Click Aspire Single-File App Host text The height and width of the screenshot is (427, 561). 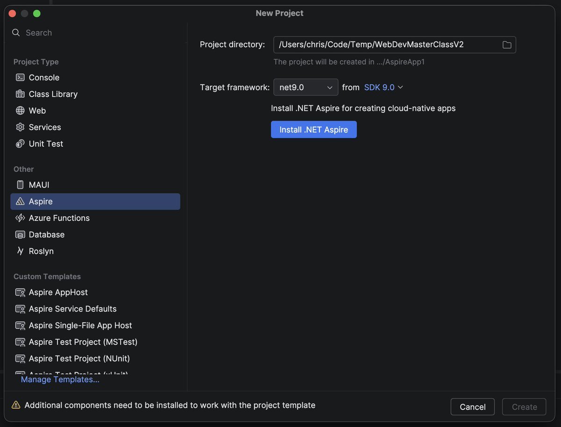(80, 326)
